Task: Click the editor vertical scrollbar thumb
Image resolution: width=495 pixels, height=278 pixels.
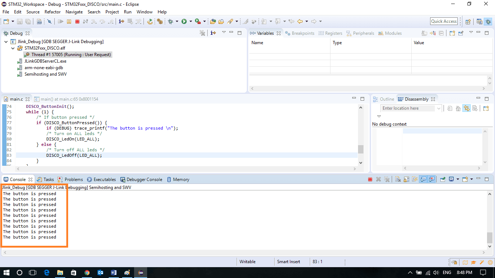Action: click(x=361, y=149)
